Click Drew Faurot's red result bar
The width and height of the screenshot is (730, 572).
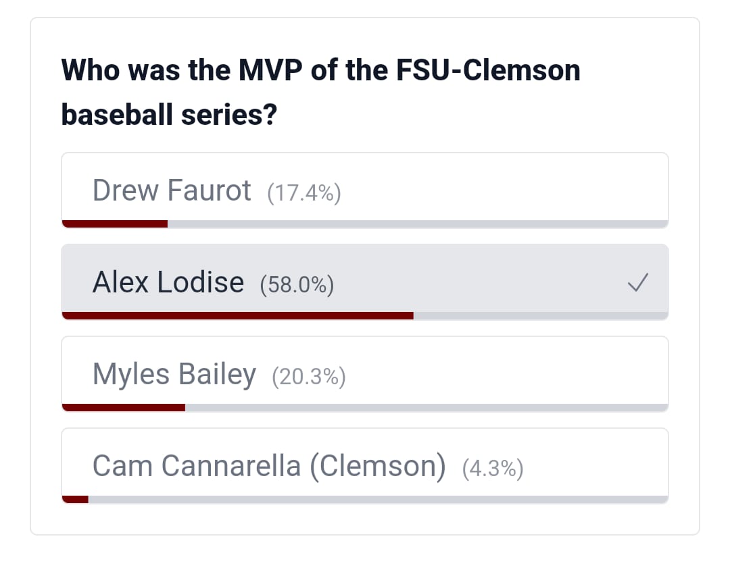click(x=115, y=224)
